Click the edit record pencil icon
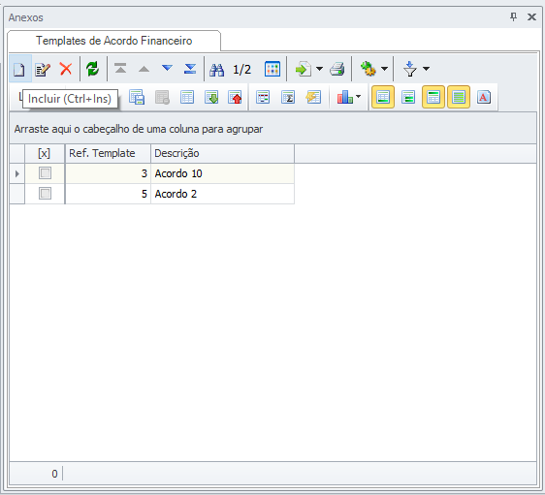 (x=43, y=69)
